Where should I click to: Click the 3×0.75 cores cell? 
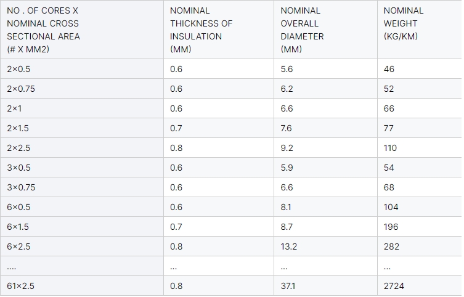tap(82, 187)
